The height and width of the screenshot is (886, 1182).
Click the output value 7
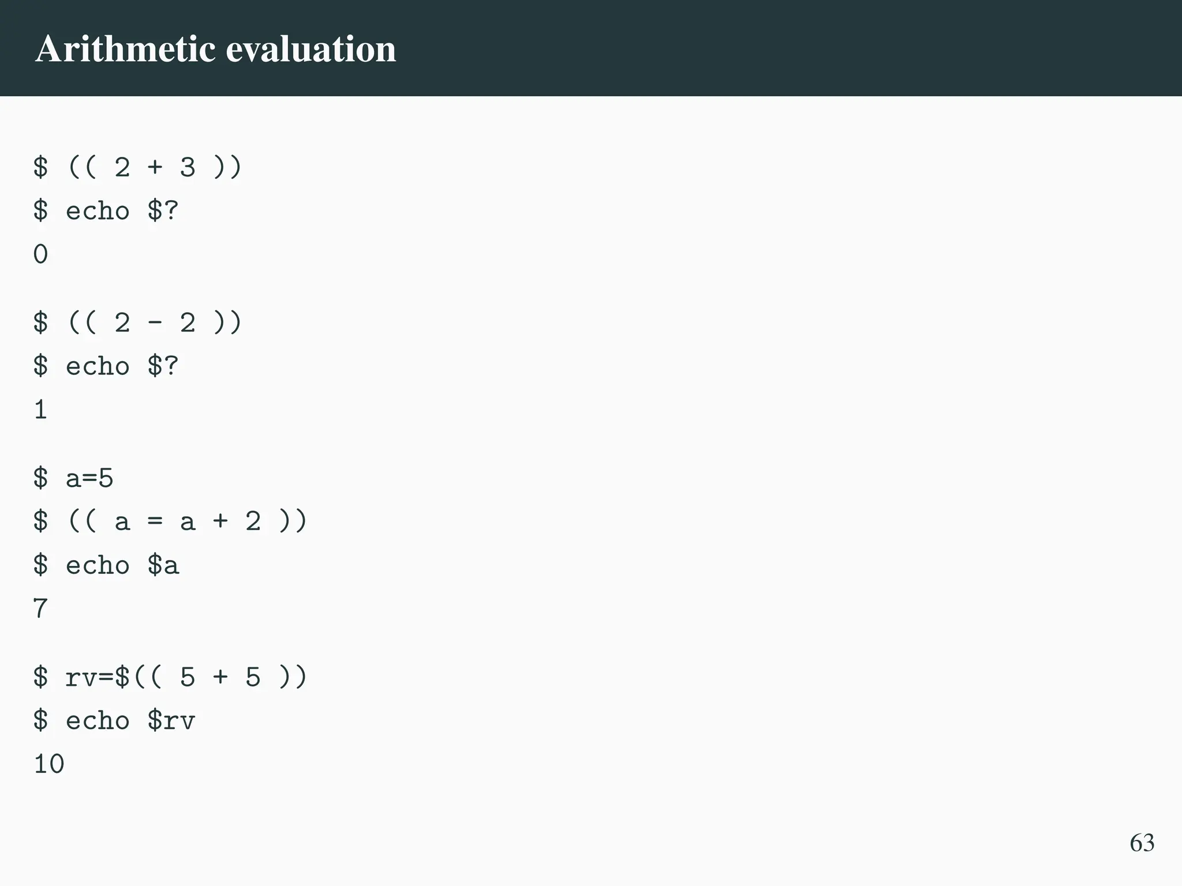(x=40, y=609)
